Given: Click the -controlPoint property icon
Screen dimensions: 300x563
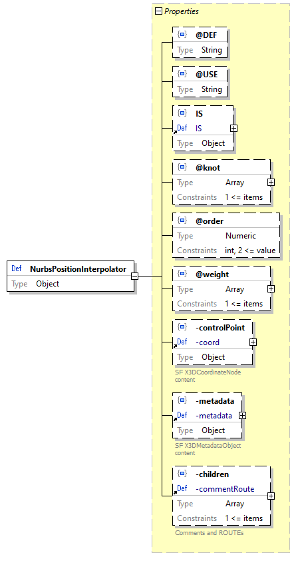Looking at the screenshot, I should coord(182,327).
